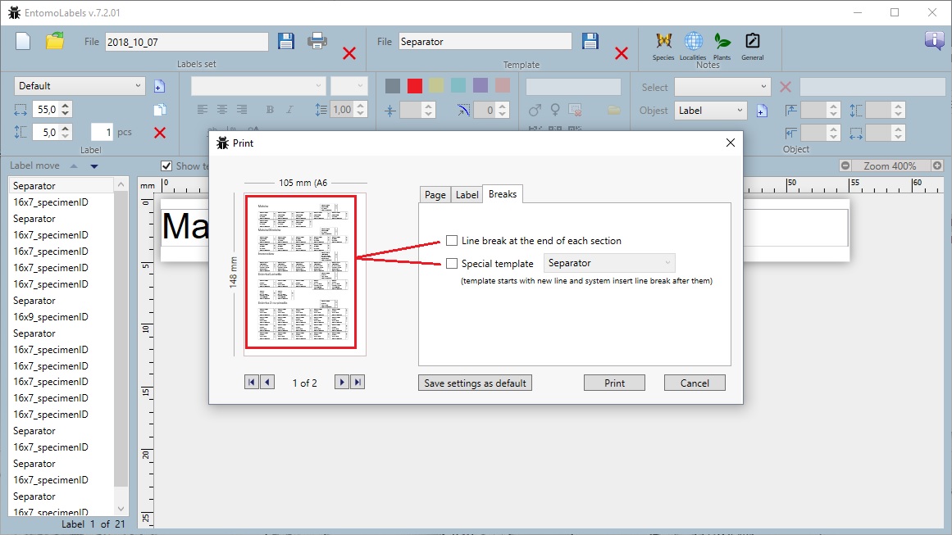
Task: Open Plants notes leaf icon
Action: tap(722, 41)
